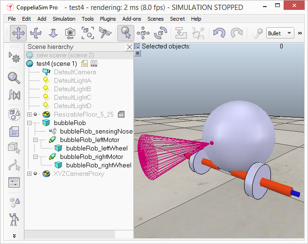Click the assemble/disassemble icon

[x=181, y=33]
